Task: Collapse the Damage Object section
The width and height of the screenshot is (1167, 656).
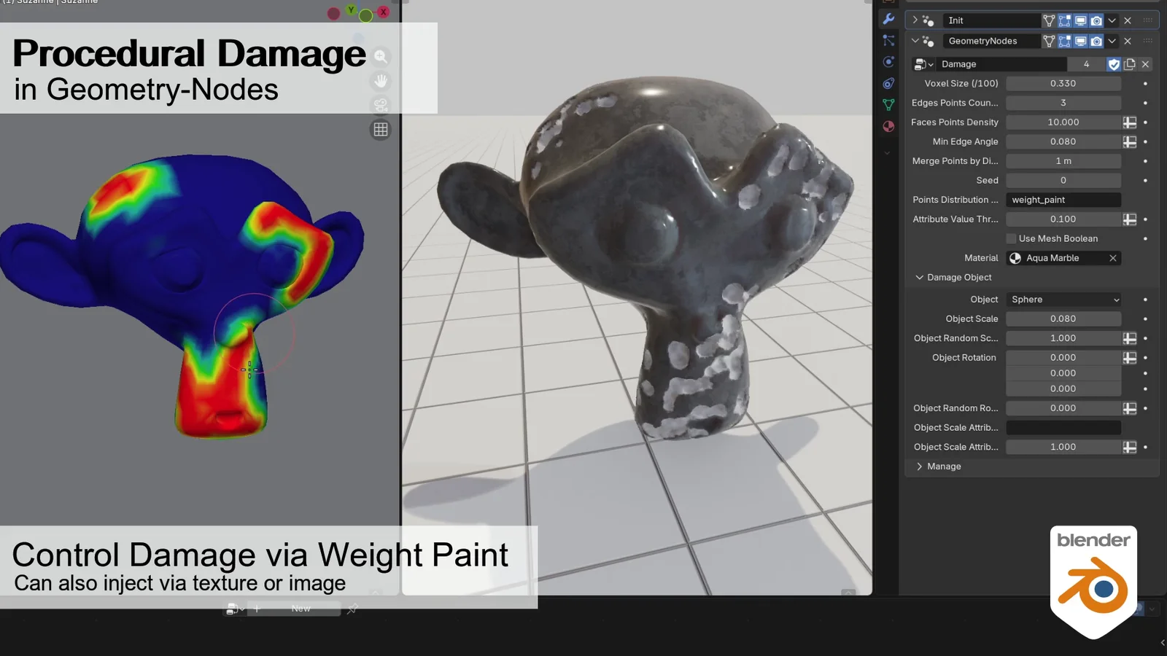Action: [x=920, y=278]
